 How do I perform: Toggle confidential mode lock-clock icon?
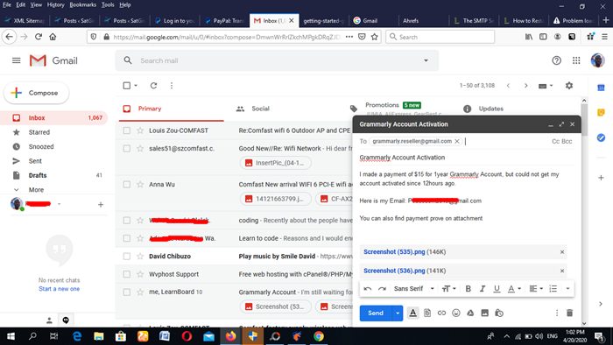point(499,313)
